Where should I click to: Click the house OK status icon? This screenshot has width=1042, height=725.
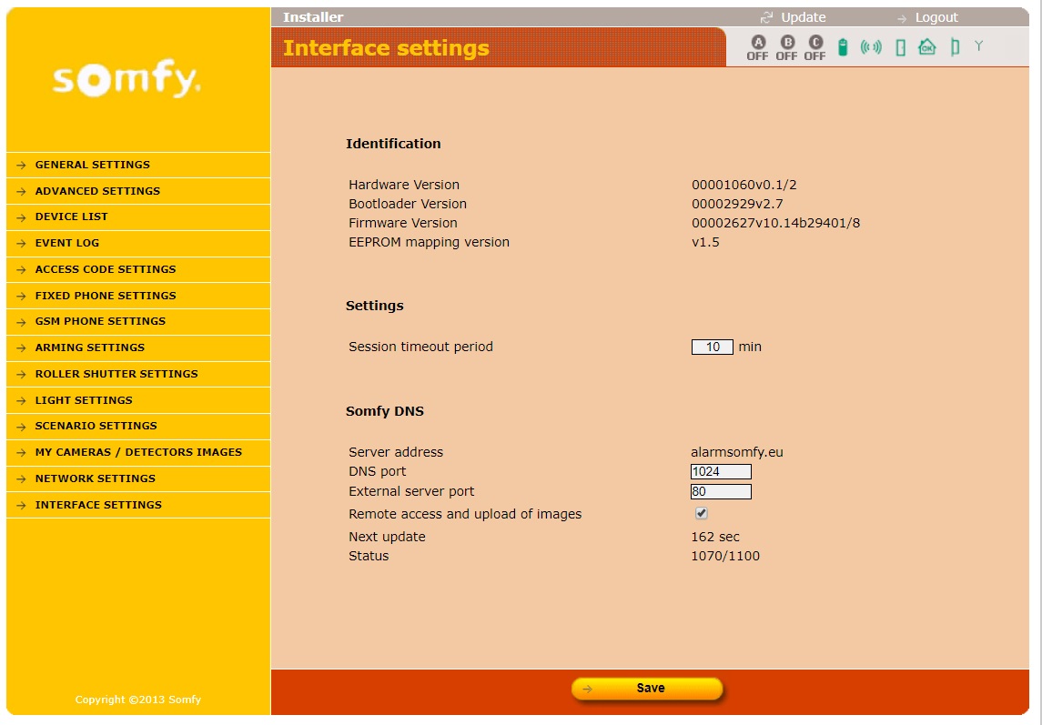(926, 47)
